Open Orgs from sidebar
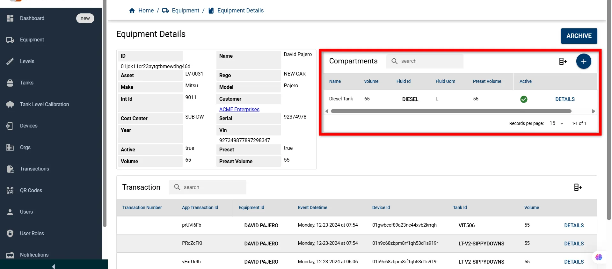612x269 pixels. click(x=25, y=147)
